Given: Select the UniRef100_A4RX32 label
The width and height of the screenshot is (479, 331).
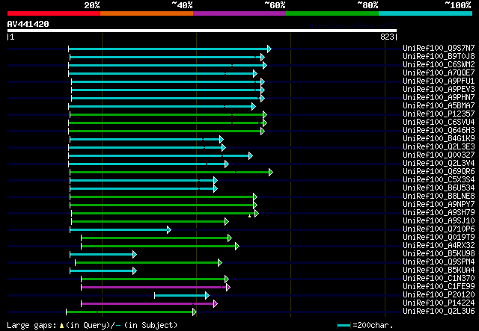Looking at the screenshot, I should (439, 246).
